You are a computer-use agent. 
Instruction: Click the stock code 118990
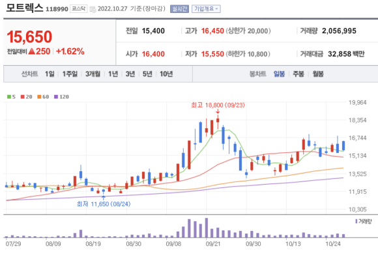tap(57, 9)
